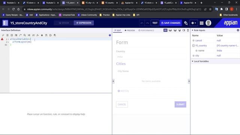Collapse the Rule Inputs section
Viewport: 240px width, 135px height.
[x=192, y=30]
